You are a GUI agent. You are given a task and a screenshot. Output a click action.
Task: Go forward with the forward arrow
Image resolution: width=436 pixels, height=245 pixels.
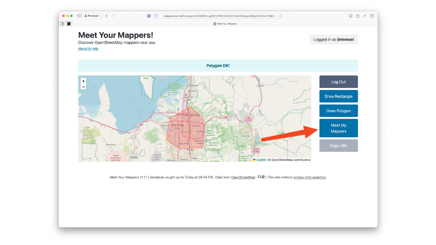113,16
